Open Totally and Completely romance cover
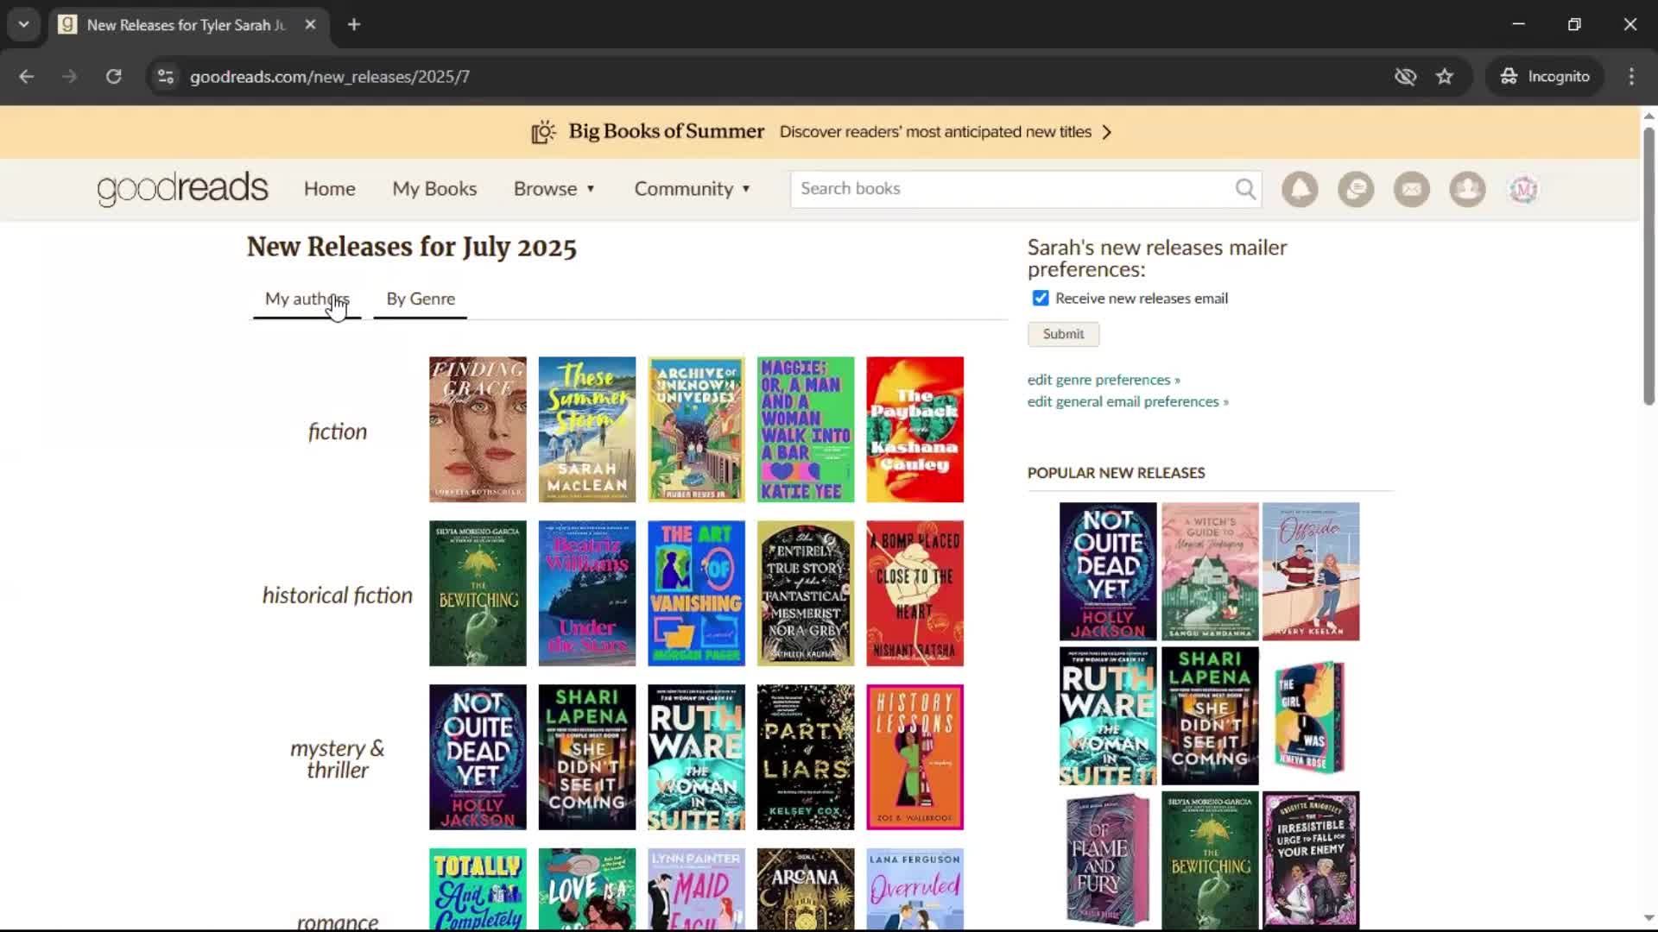1658x932 pixels. (x=478, y=889)
